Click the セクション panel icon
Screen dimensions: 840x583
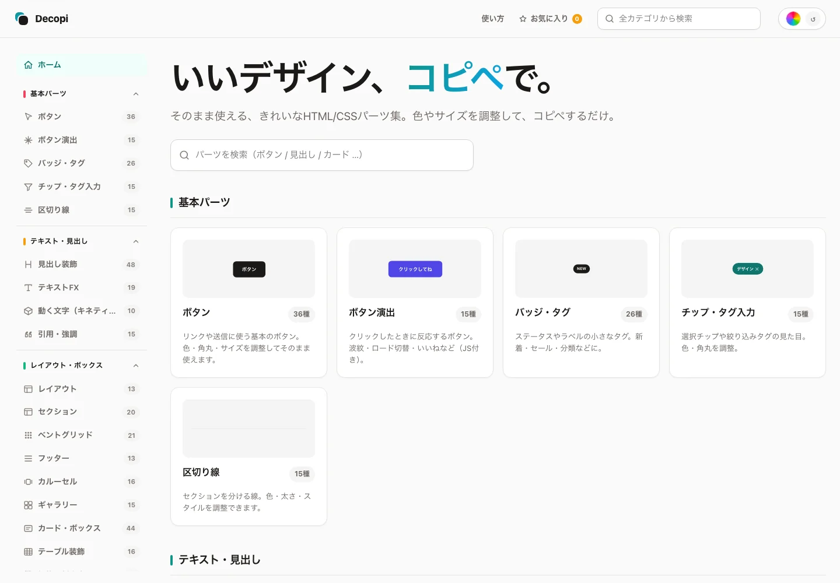pos(28,412)
